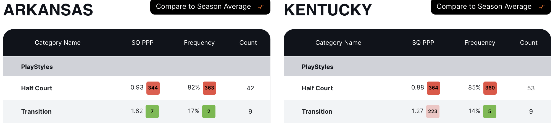Sort Arkansas table by SQ PPP
The width and height of the screenshot is (553, 123).
143,43
